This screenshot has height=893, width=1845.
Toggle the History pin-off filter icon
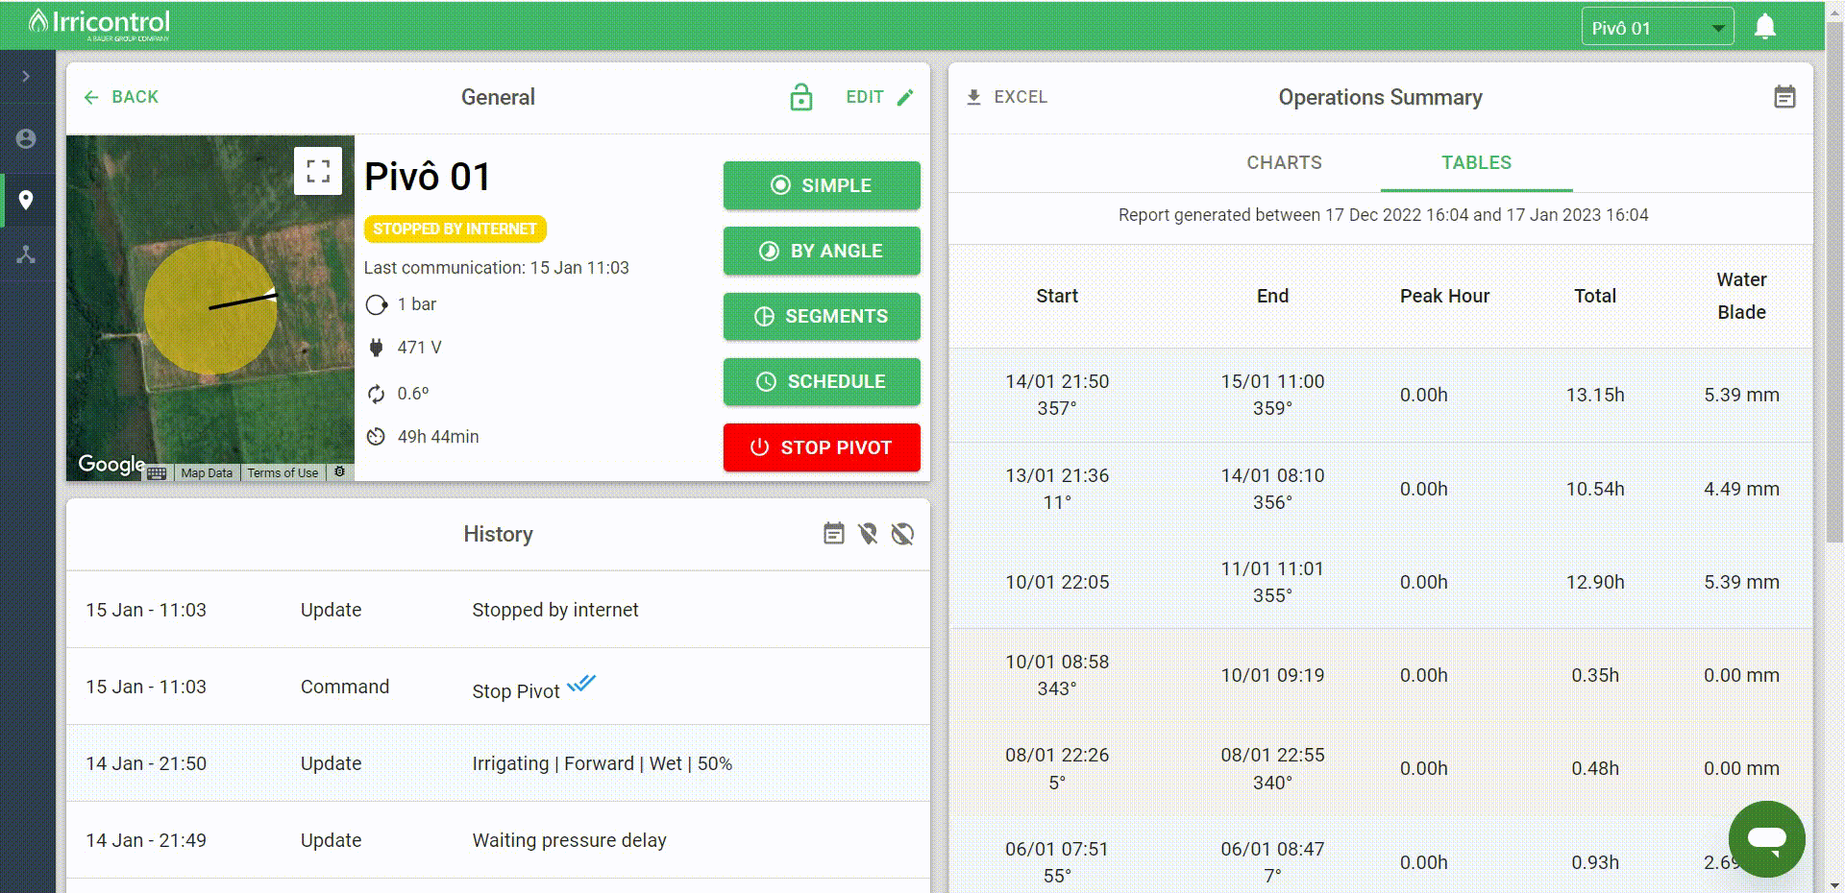[868, 534]
